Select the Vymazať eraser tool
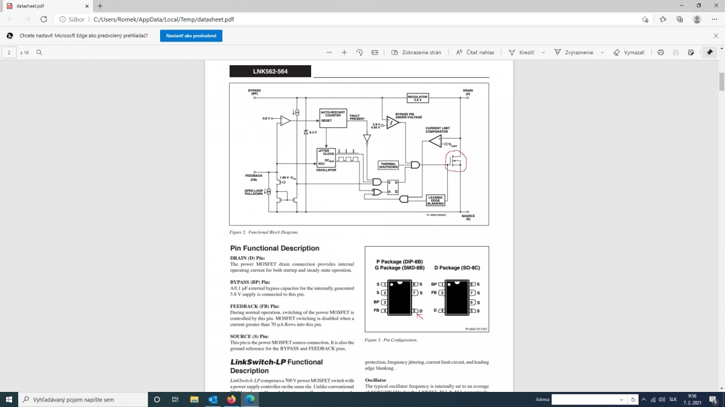725x407 pixels. 629,52
